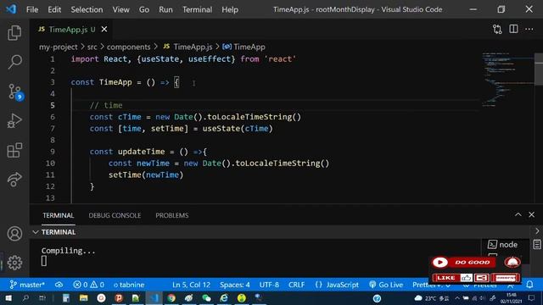Open File Explorer on the taskbar
Screen dimensions: 543x305
[x=83, y=298]
